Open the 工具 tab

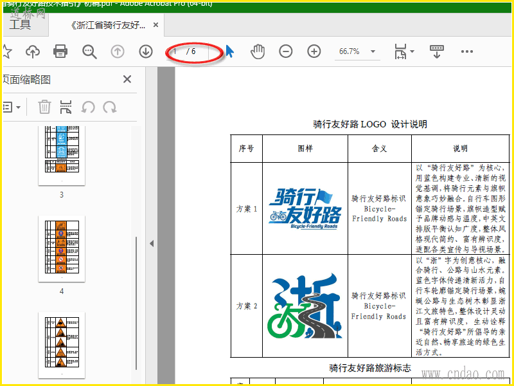point(21,24)
